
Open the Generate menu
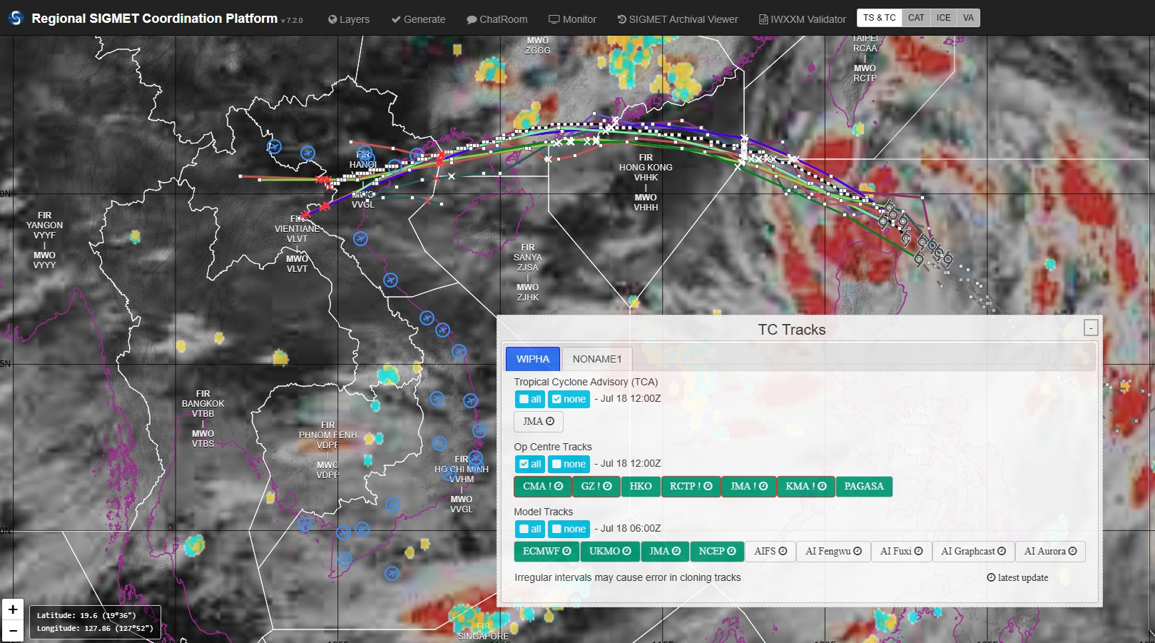pyautogui.click(x=418, y=19)
